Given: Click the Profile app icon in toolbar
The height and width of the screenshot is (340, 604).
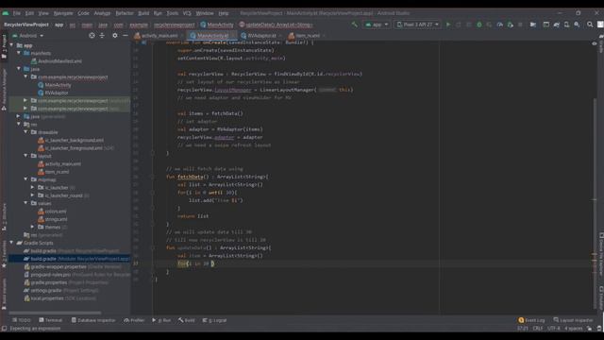Looking at the screenshot, I should pos(499,25).
